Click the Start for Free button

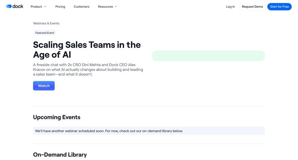(x=279, y=7)
